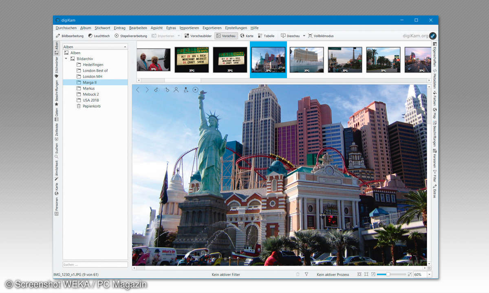
Task: Open the Suchen left sidebar tab
Action: 57,151
